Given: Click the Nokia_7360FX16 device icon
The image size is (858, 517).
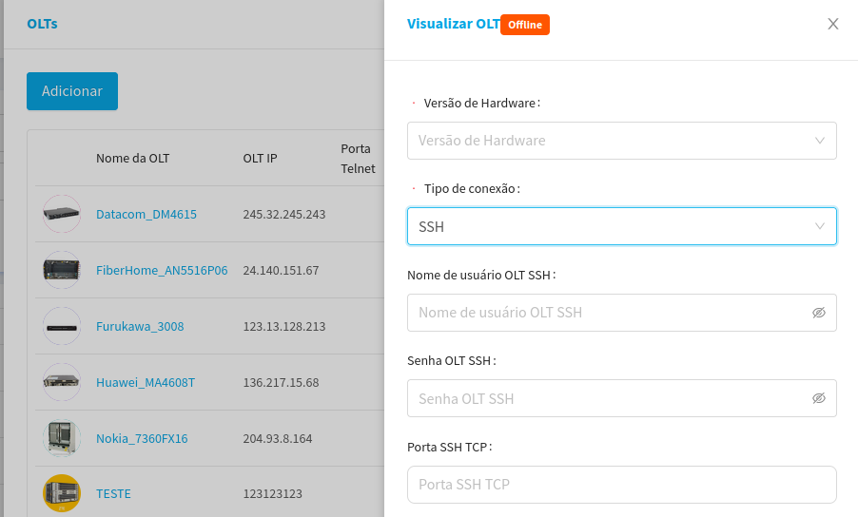Looking at the screenshot, I should point(62,438).
